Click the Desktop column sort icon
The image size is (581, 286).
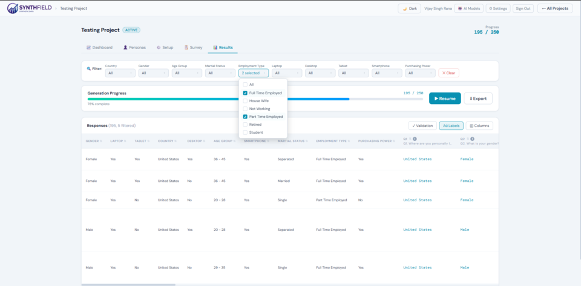(x=203, y=141)
